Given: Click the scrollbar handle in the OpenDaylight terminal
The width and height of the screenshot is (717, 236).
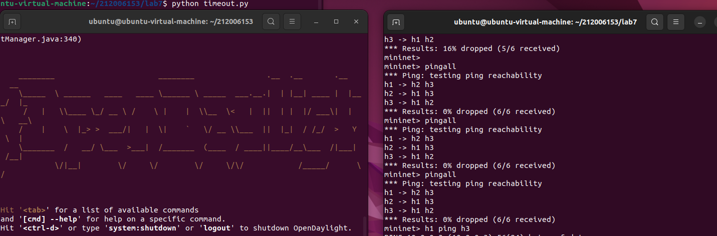Looking at the screenshot, I should (x=364, y=226).
